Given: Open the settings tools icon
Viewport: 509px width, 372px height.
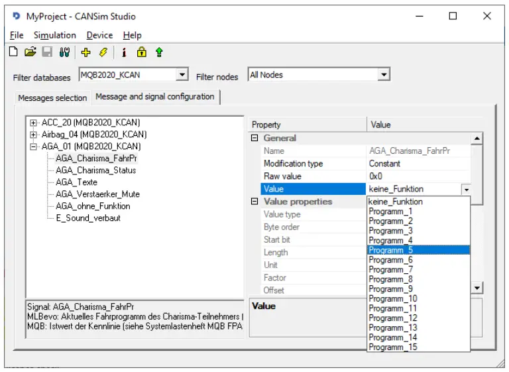Looking at the screenshot, I should click(64, 52).
